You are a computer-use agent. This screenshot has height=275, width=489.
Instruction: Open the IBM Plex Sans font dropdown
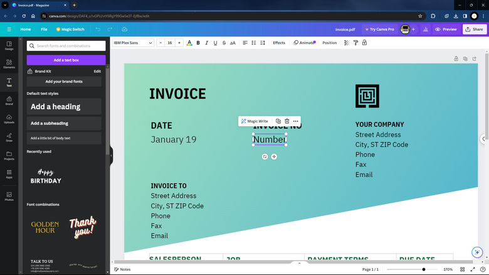pos(133,43)
